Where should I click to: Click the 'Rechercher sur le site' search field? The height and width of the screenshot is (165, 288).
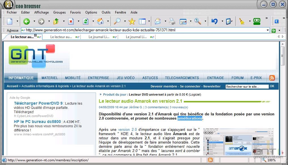pyautogui.click(x=247, y=87)
